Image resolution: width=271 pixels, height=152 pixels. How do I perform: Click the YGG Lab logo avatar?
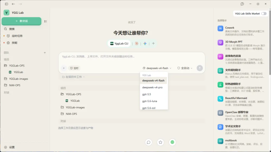(7, 13)
